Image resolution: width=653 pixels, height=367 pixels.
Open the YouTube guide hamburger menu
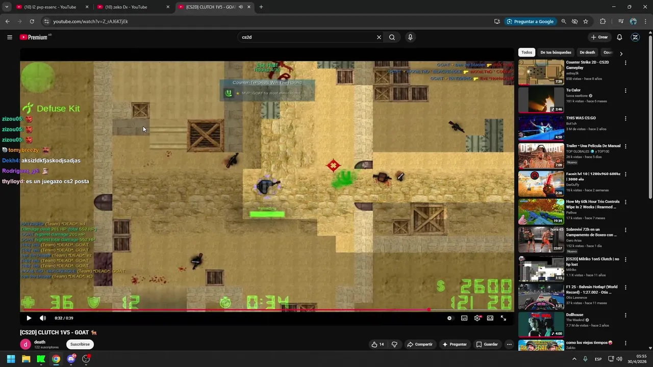9,37
